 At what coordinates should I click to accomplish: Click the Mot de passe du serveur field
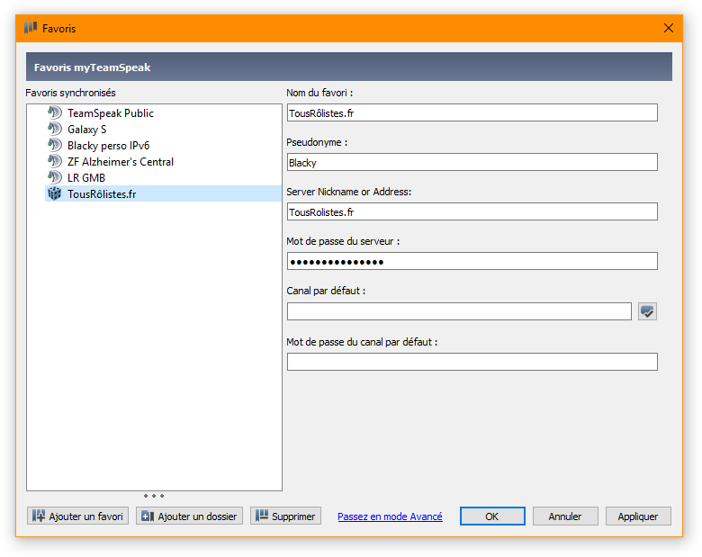(x=472, y=261)
